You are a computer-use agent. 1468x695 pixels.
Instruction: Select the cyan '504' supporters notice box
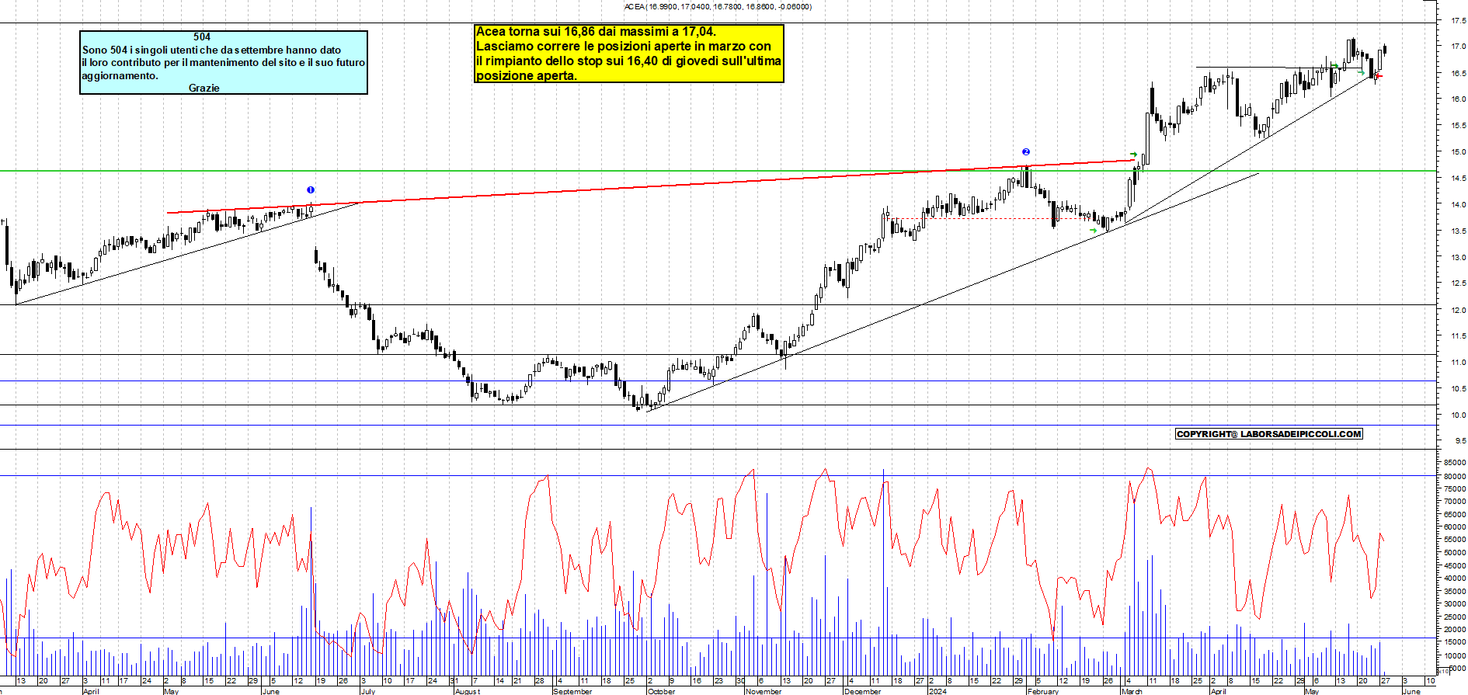tap(224, 63)
